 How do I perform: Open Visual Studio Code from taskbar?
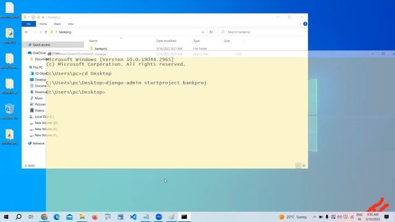pos(133,216)
